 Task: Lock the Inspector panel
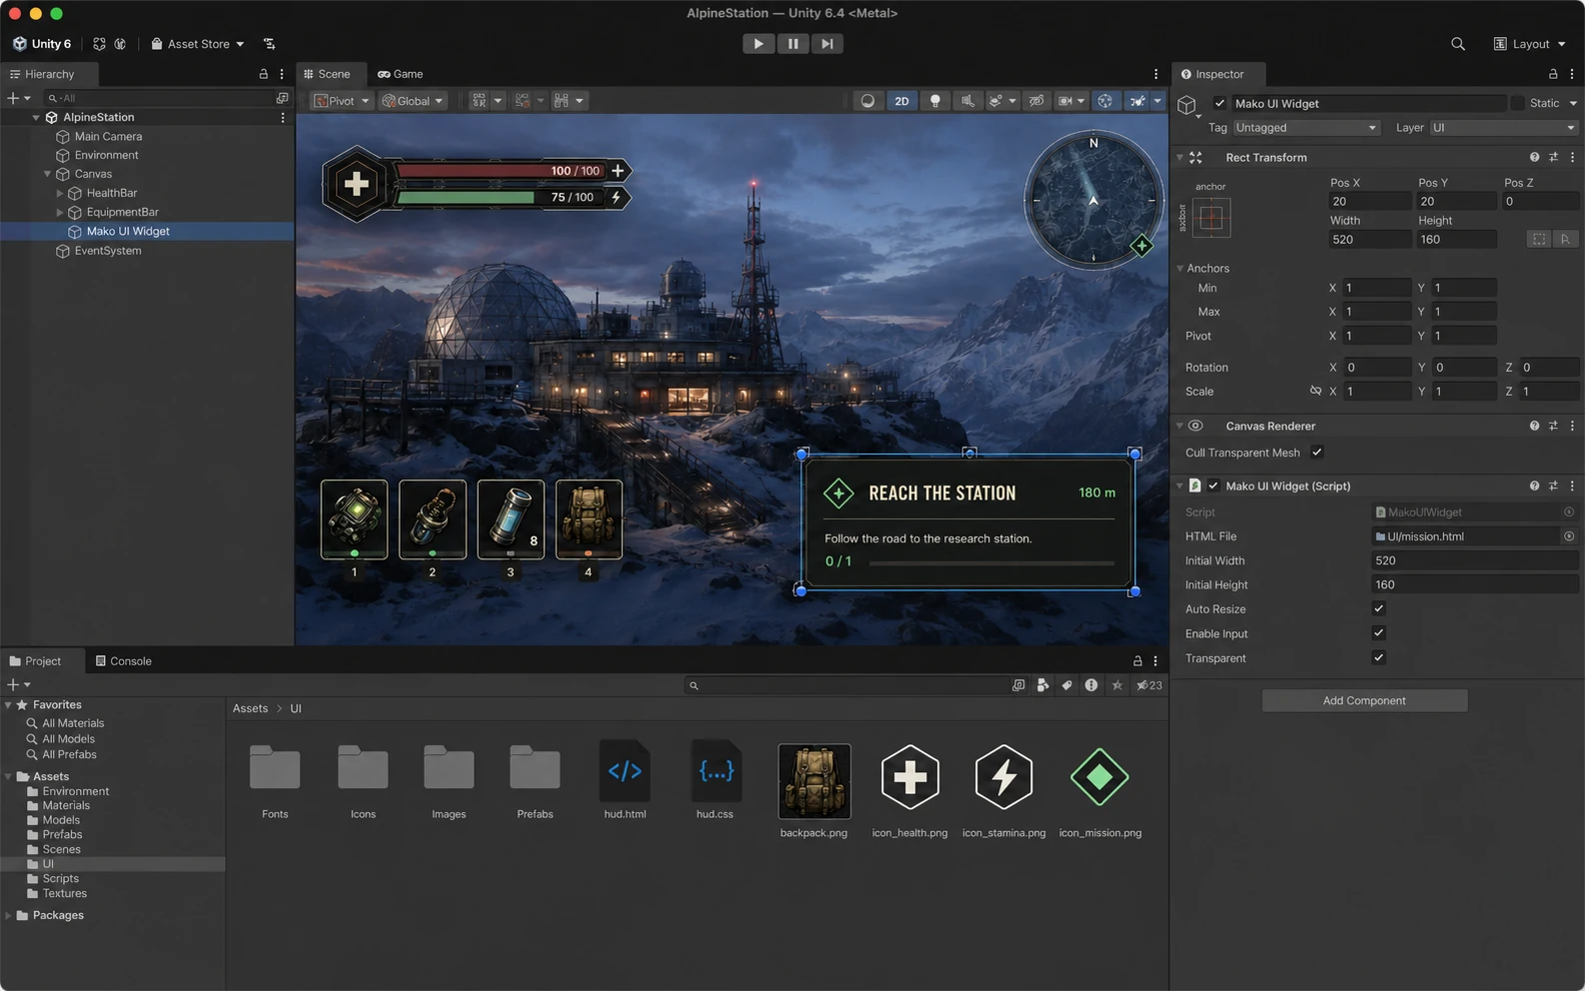pyautogui.click(x=1553, y=74)
